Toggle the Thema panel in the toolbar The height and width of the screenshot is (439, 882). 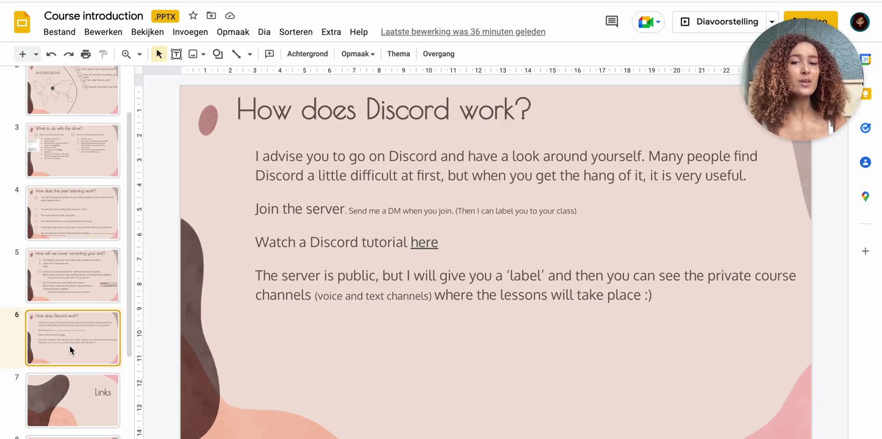(398, 54)
